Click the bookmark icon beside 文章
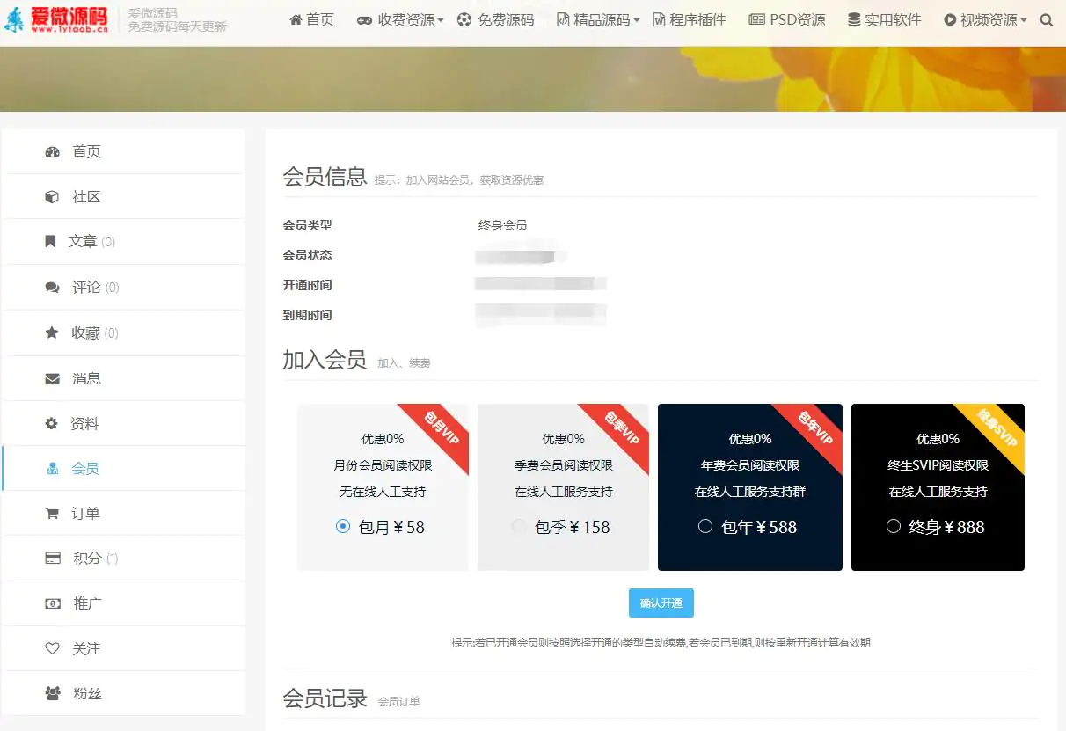The image size is (1066, 731). 50,241
